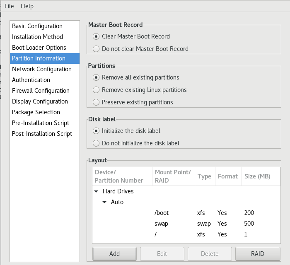Open the File menu
Image resolution: width=290 pixels, height=265 pixels.
(9, 6)
